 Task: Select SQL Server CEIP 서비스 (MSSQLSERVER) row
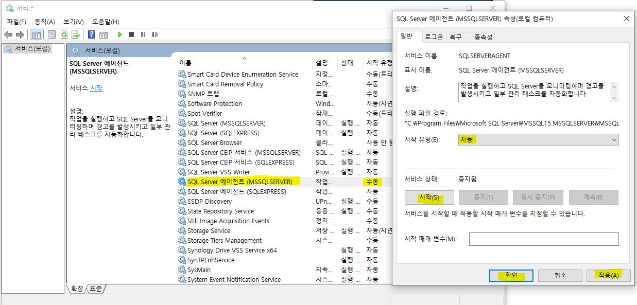(285, 152)
